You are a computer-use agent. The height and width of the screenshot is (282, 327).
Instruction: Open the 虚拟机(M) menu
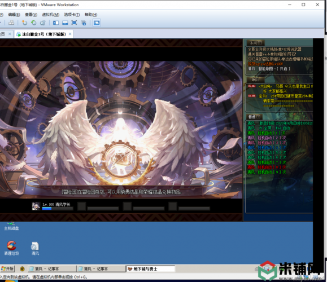(51, 15)
